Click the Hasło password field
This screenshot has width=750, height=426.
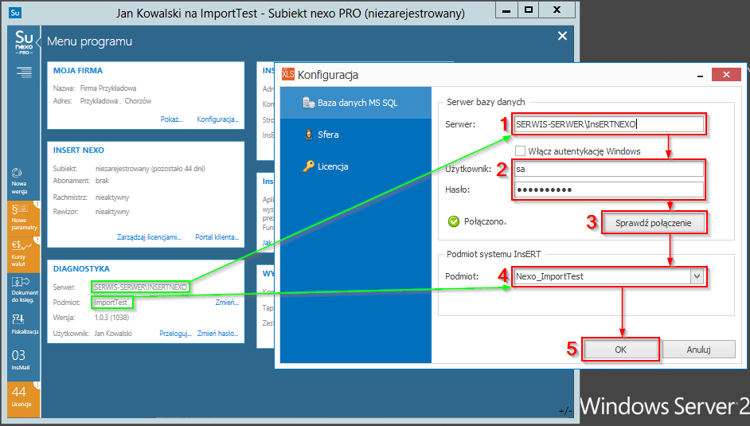[608, 190]
